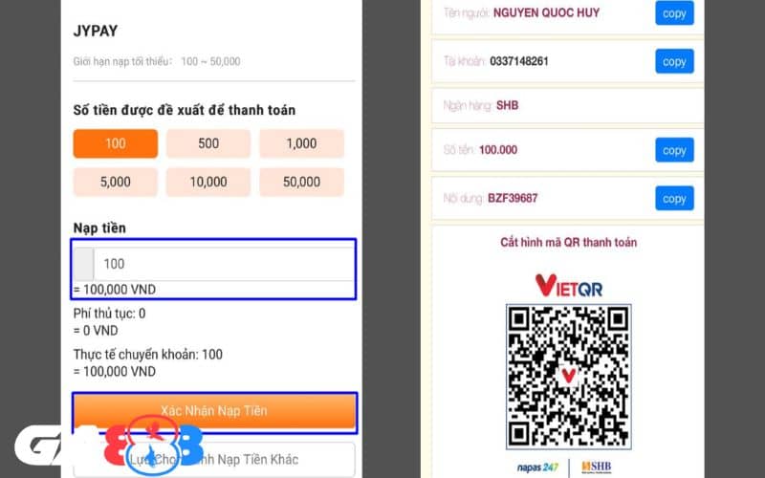This screenshot has width=765, height=478.
Task: Select the 5,000 amount option
Action: pos(115,182)
